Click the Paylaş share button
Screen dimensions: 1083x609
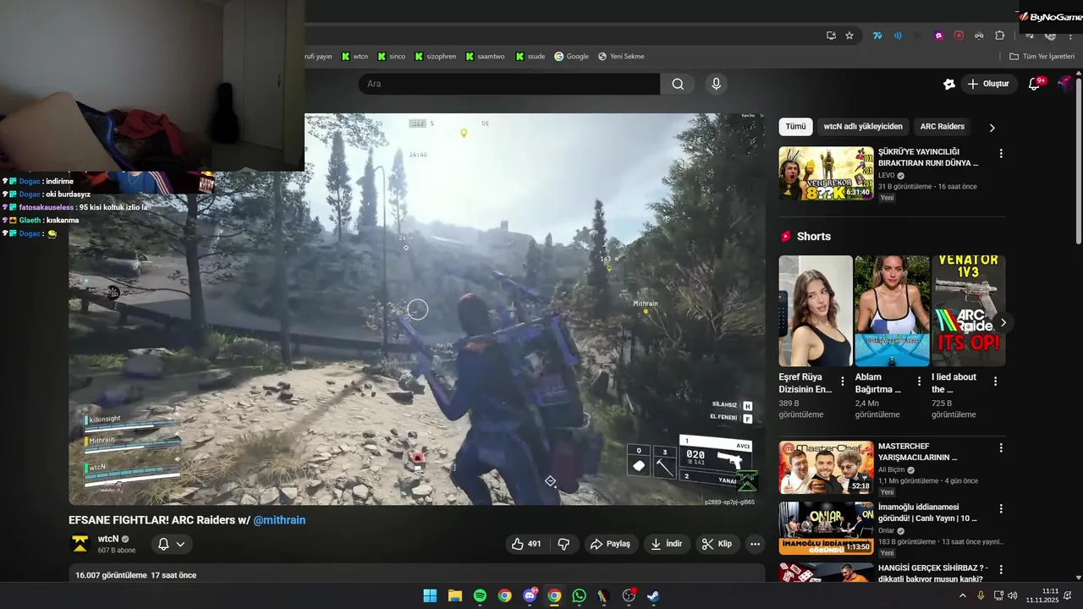(x=610, y=544)
